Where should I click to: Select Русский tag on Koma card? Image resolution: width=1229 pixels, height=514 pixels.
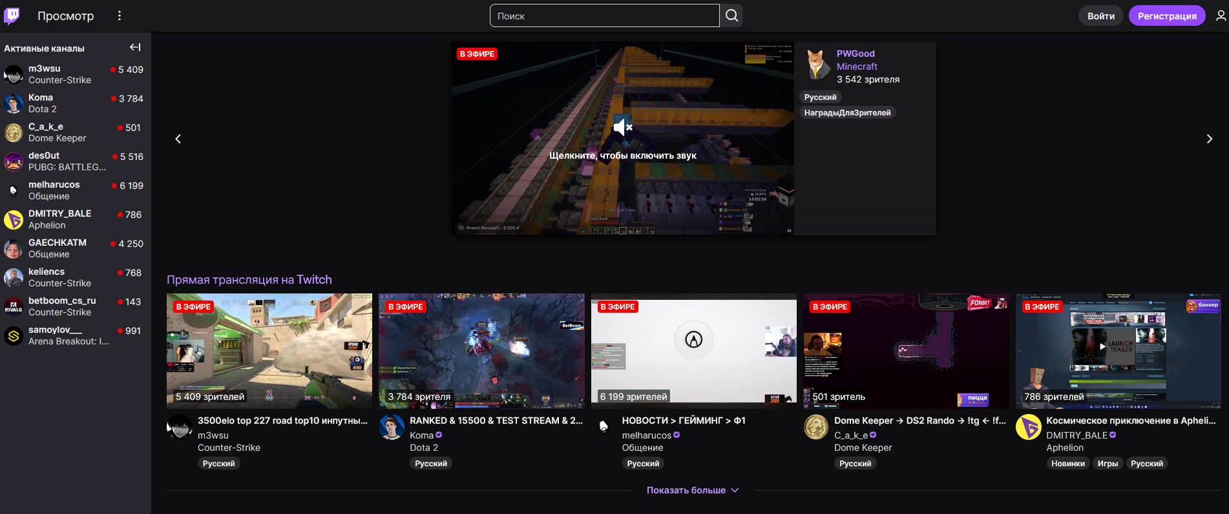click(x=431, y=464)
